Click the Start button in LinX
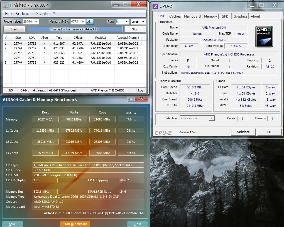This screenshot has width=284, height=227. tap(14, 29)
